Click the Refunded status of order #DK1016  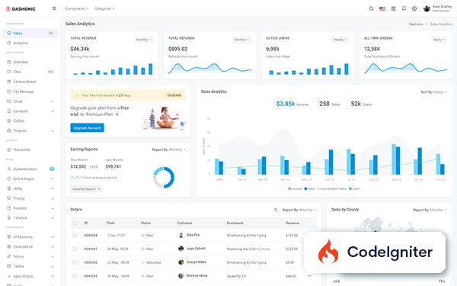pos(151,262)
